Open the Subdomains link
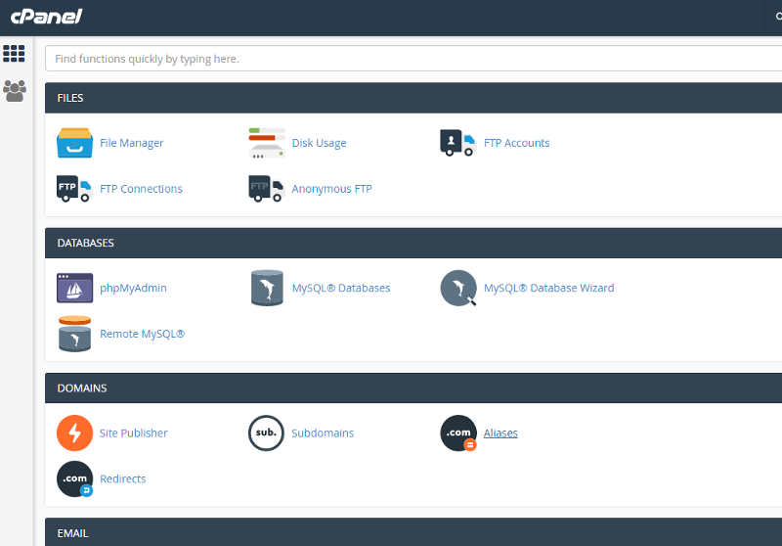Screen dimensions: 782x546 (323, 433)
